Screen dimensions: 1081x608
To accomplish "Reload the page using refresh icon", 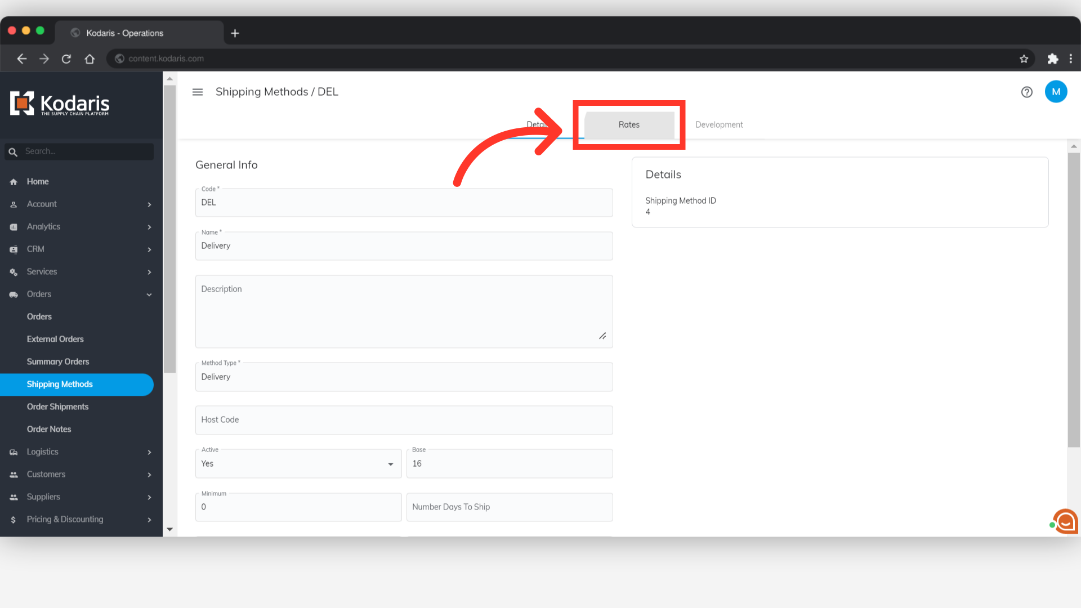I will (x=66, y=59).
